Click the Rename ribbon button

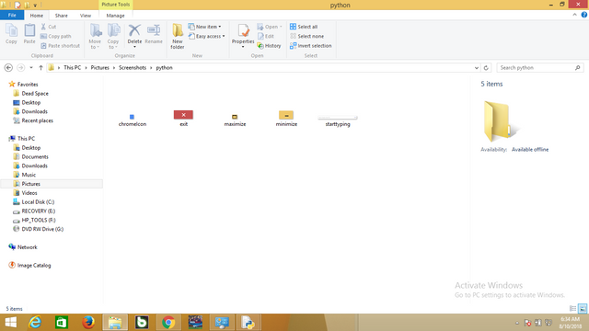[x=154, y=34]
